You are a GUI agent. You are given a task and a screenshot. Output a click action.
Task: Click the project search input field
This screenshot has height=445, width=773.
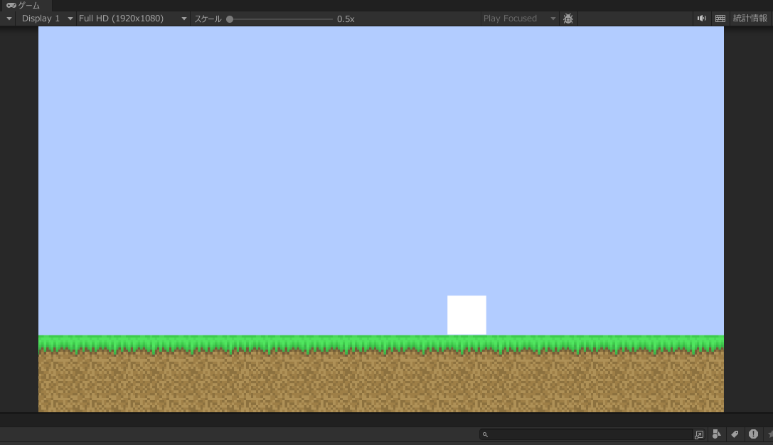(x=586, y=434)
